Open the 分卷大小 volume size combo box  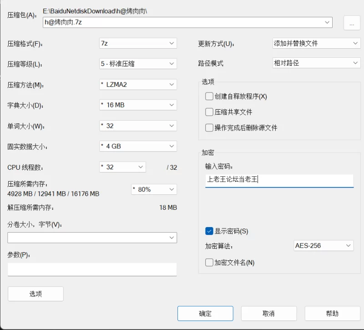point(92,238)
